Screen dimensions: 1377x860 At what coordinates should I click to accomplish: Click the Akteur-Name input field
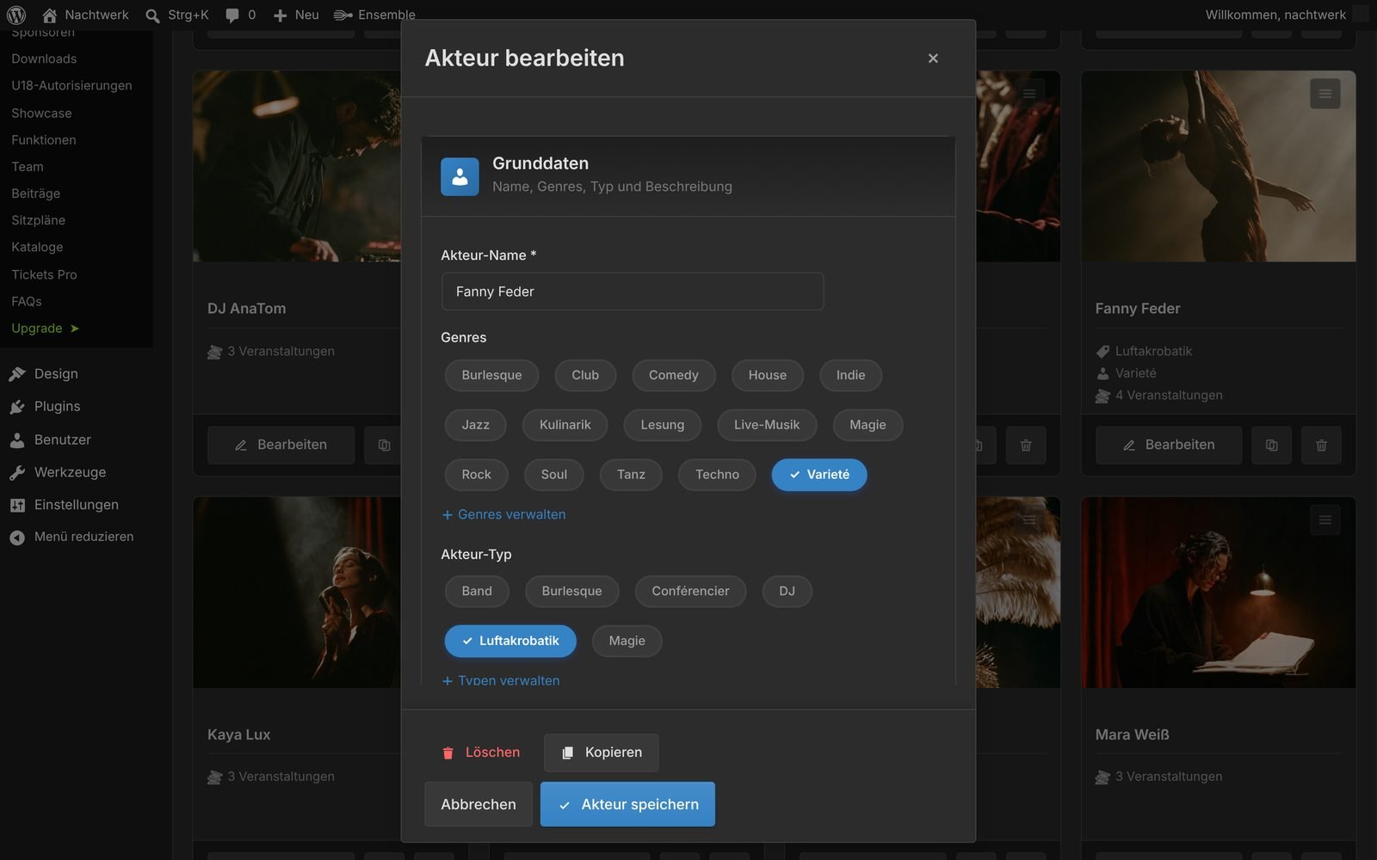[633, 292]
